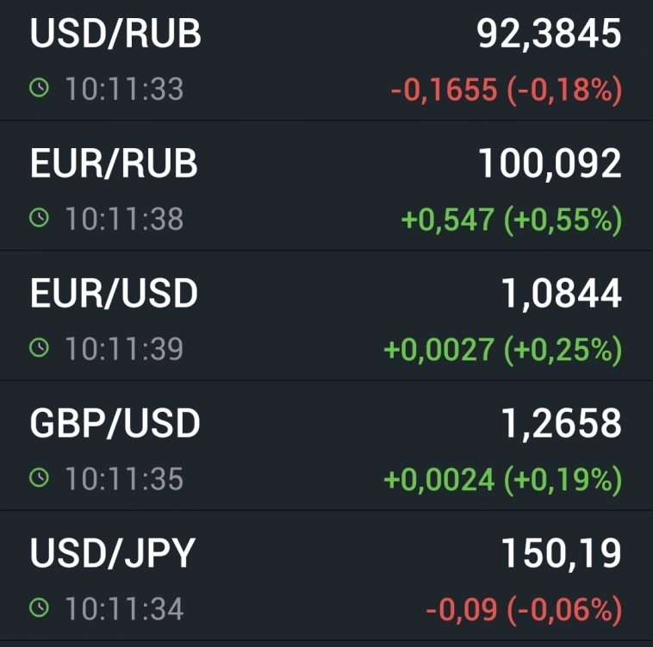Click the clock icon beside 10:11:38

click(x=39, y=218)
